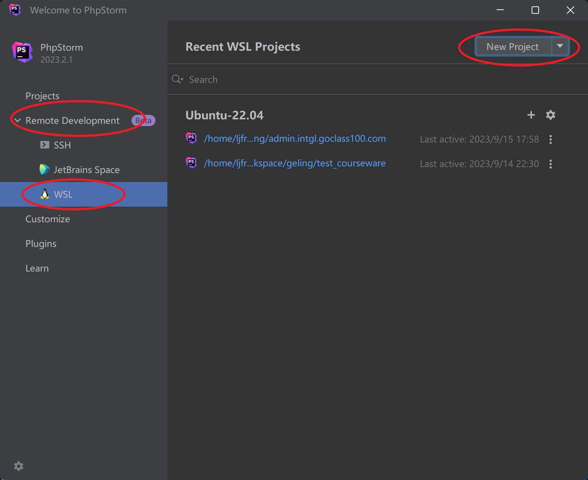
Task: Click the New Project button
Action: click(513, 46)
